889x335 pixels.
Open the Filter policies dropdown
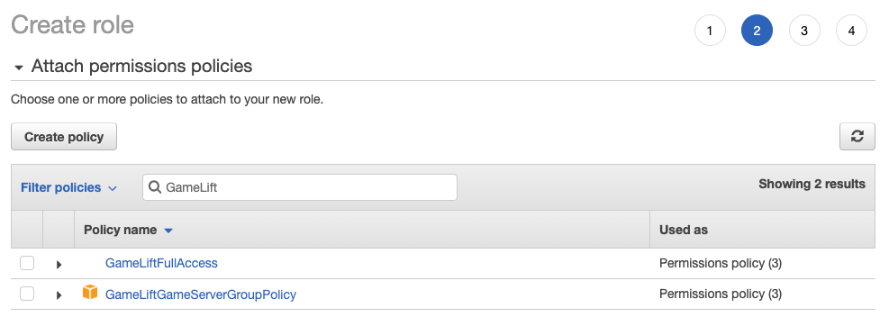click(x=68, y=187)
